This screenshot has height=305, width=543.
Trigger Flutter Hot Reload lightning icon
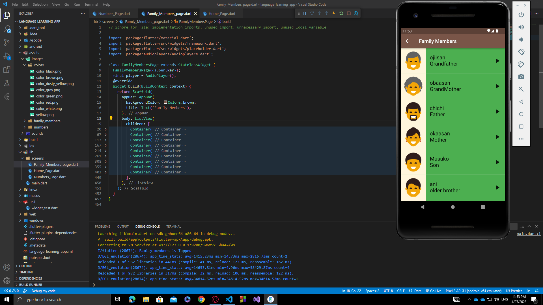(334, 13)
